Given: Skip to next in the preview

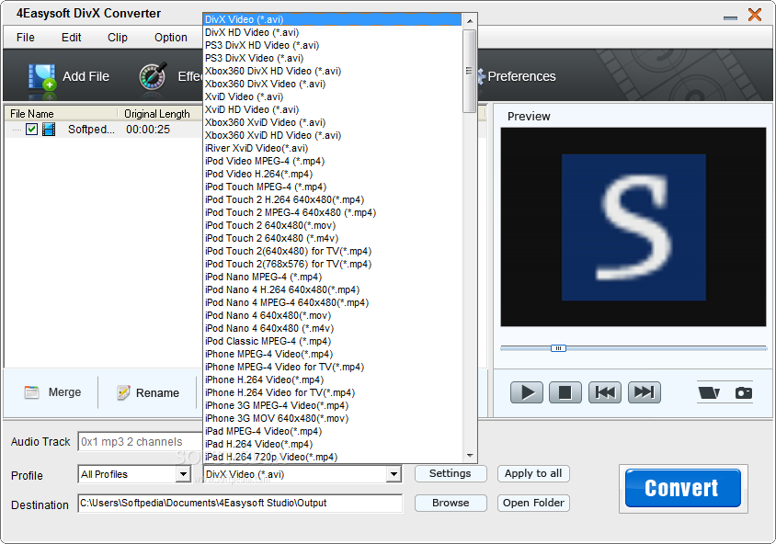Looking at the screenshot, I should [645, 392].
